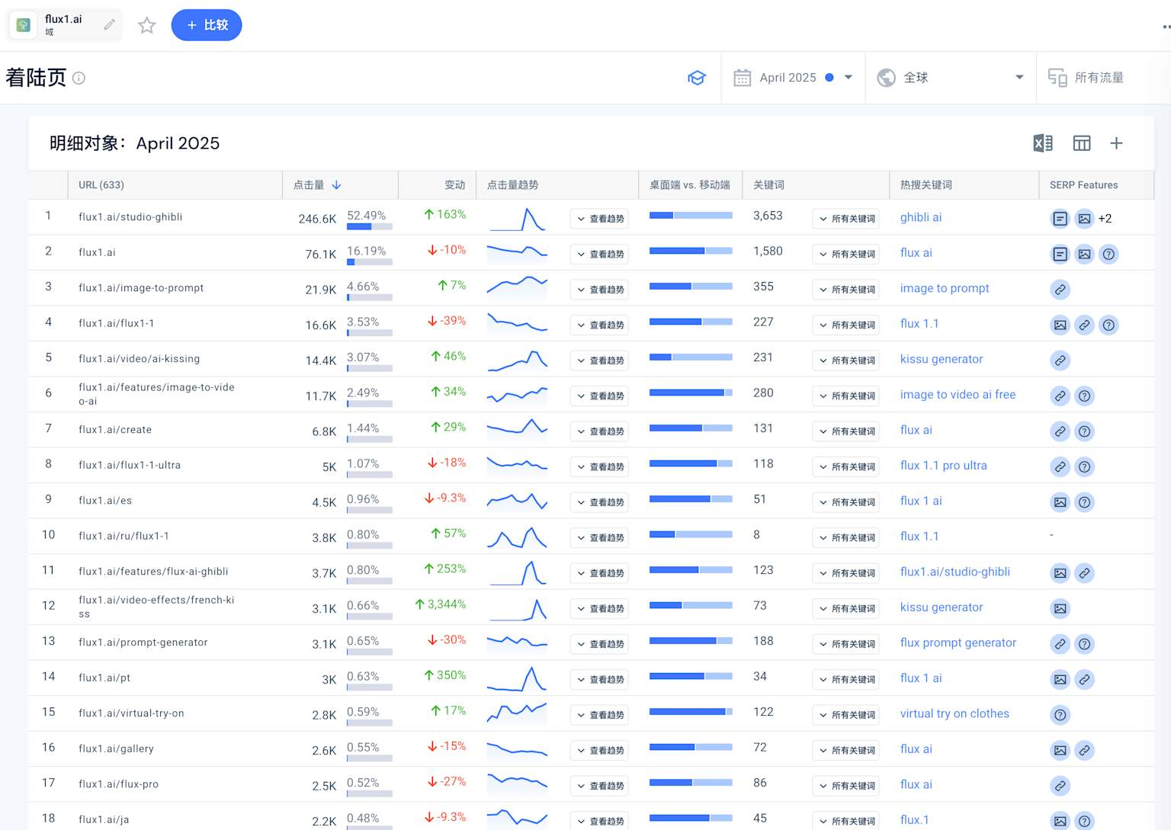Viewport: 1171px width, 830px height.
Task: Click image icon in flux1.ai row 2
Action: point(1084,255)
